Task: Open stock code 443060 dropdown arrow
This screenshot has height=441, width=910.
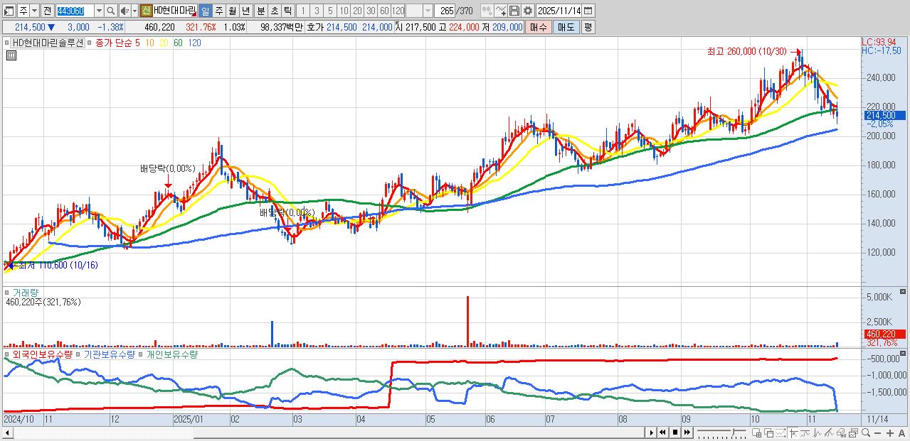Action: click(x=99, y=11)
